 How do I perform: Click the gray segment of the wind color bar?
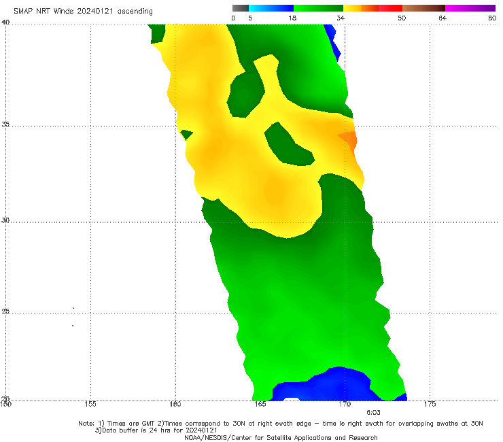[x=241, y=8]
